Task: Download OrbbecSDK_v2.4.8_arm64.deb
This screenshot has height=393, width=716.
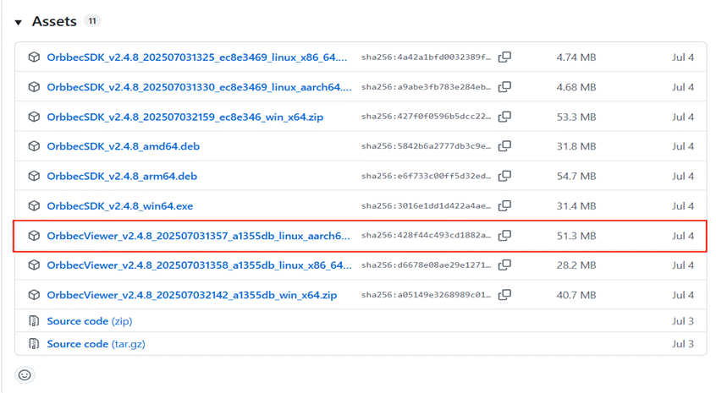Action: (x=122, y=177)
